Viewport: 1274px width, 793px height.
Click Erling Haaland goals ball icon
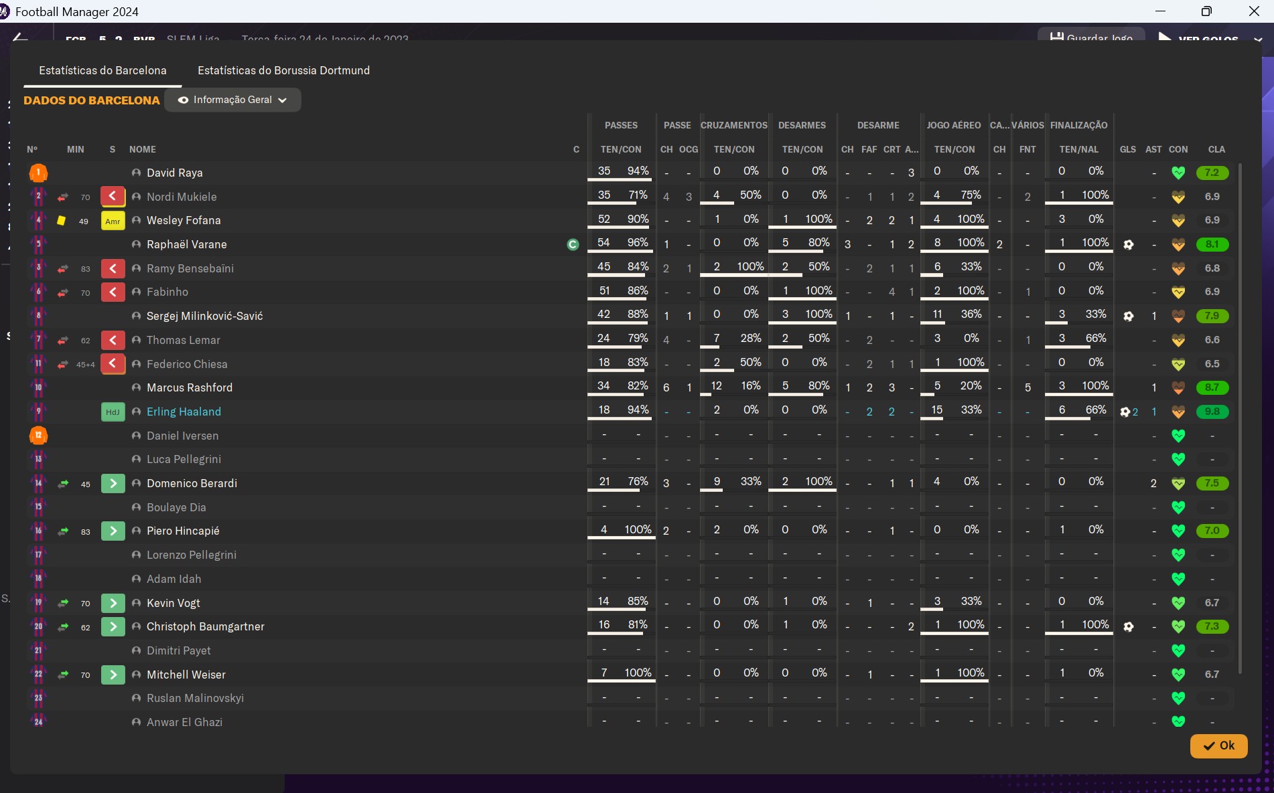[x=1125, y=412]
